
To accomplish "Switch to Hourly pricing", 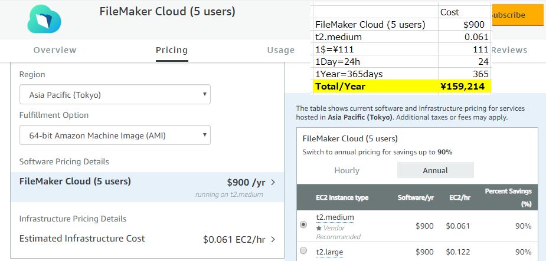I will click(x=346, y=170).
